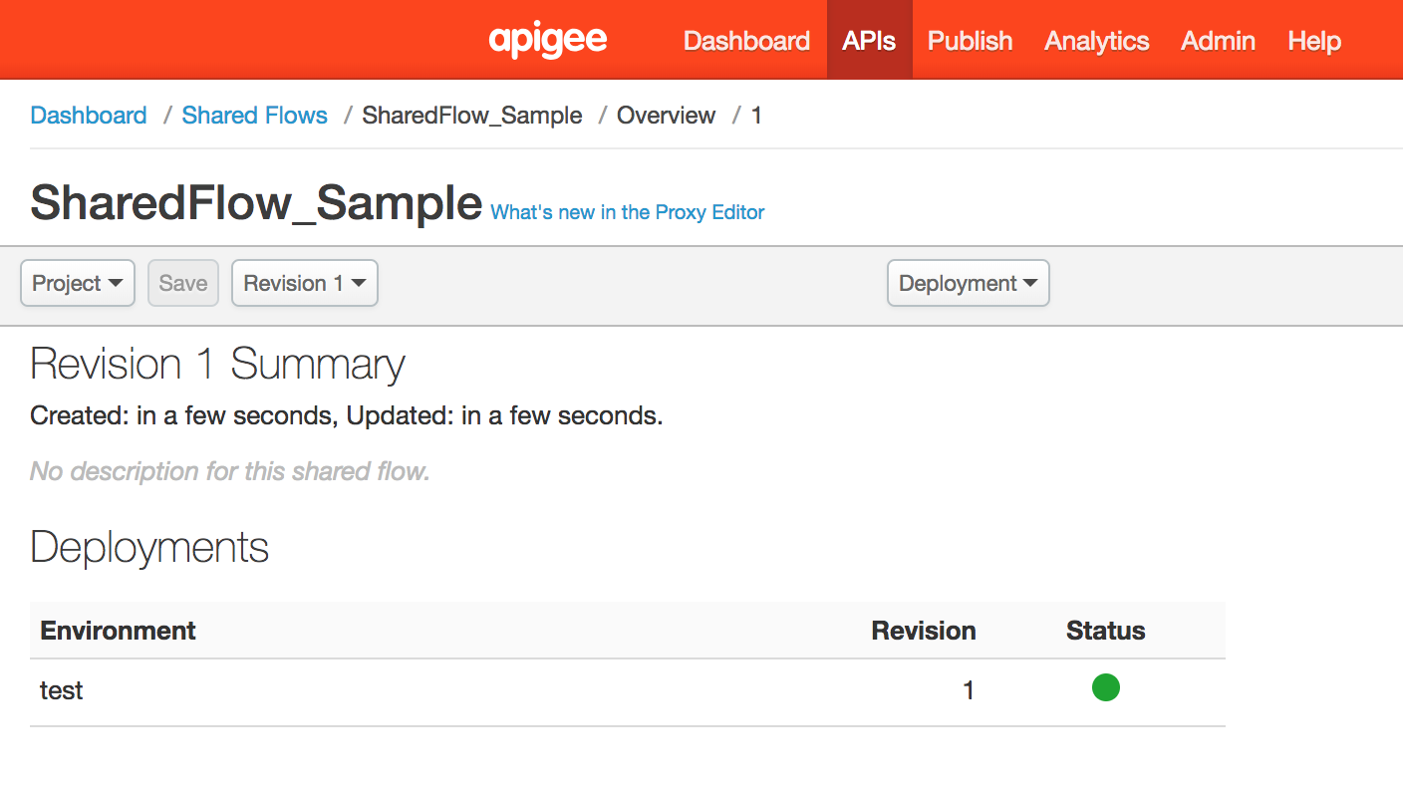Open the Project dropdown
The height and width of the screenshot is (789, 1403).
tap(78, 283)
